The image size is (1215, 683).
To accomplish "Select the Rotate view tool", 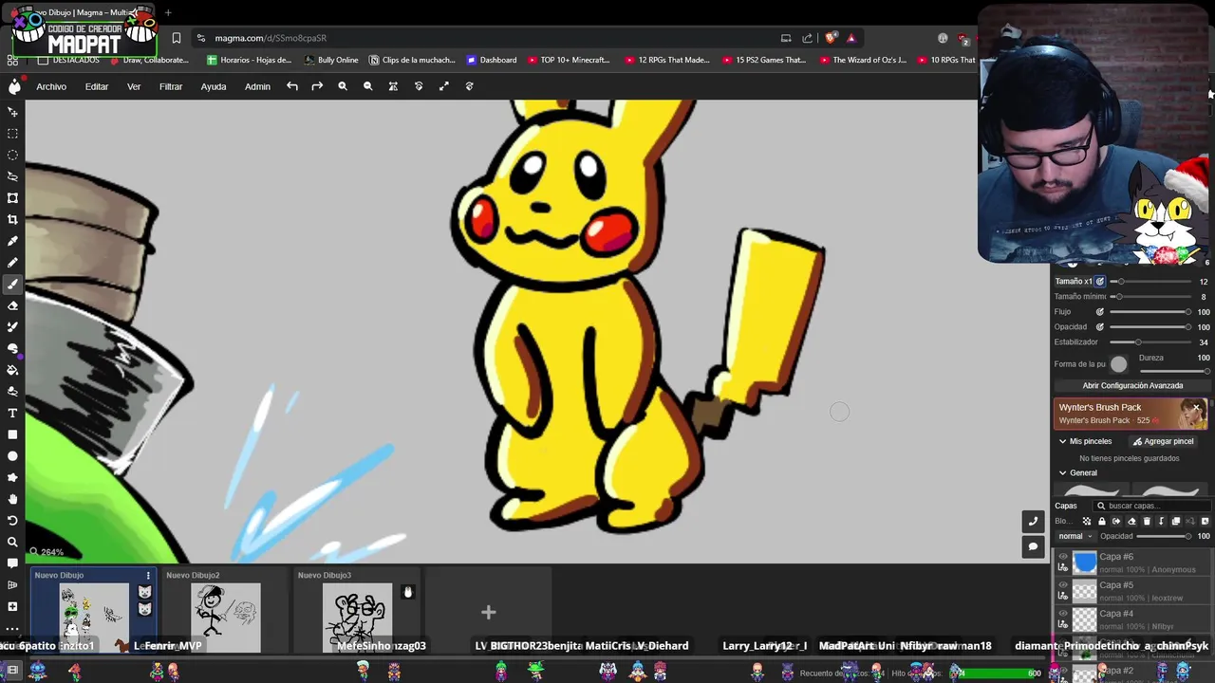I will click(x=12, y=521).
